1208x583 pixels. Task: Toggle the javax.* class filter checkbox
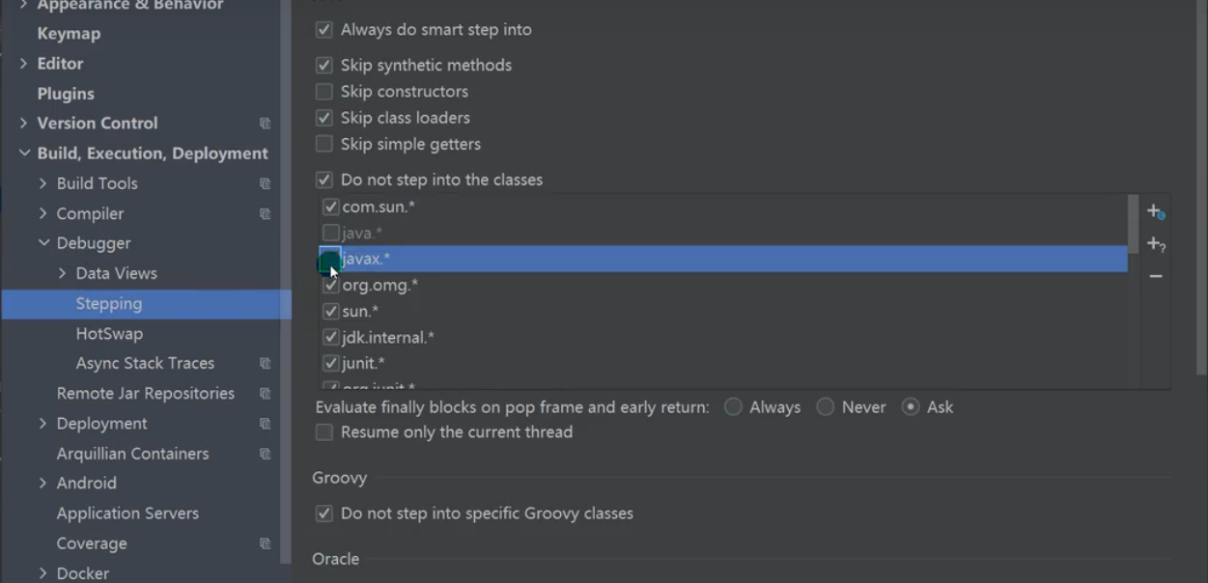pyautogui.click(x=330, y=259)
